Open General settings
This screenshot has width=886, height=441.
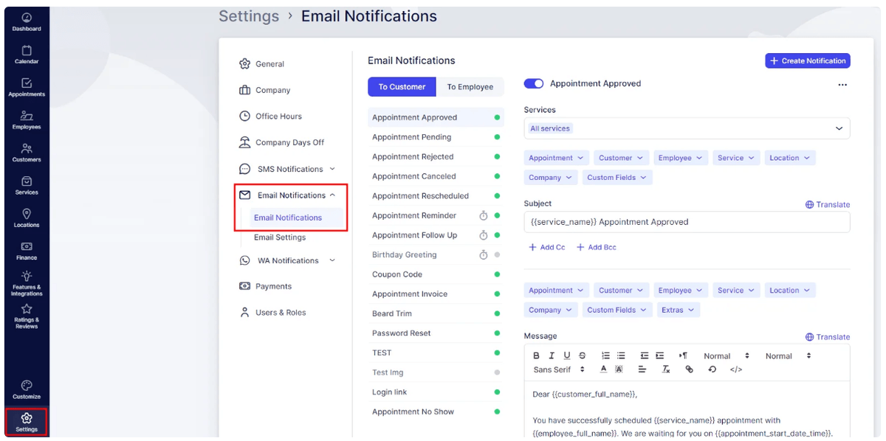tap(262, 64)
